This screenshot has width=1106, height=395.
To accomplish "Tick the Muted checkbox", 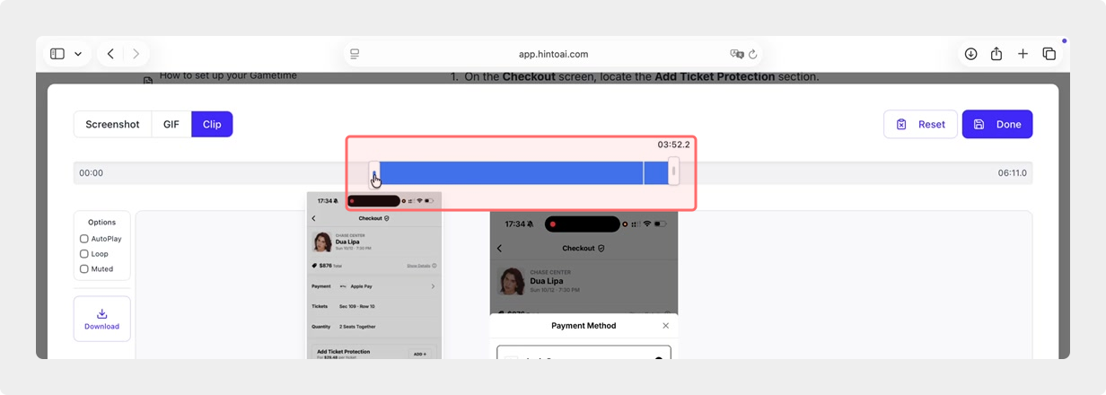I will click(x=84, y=268).
